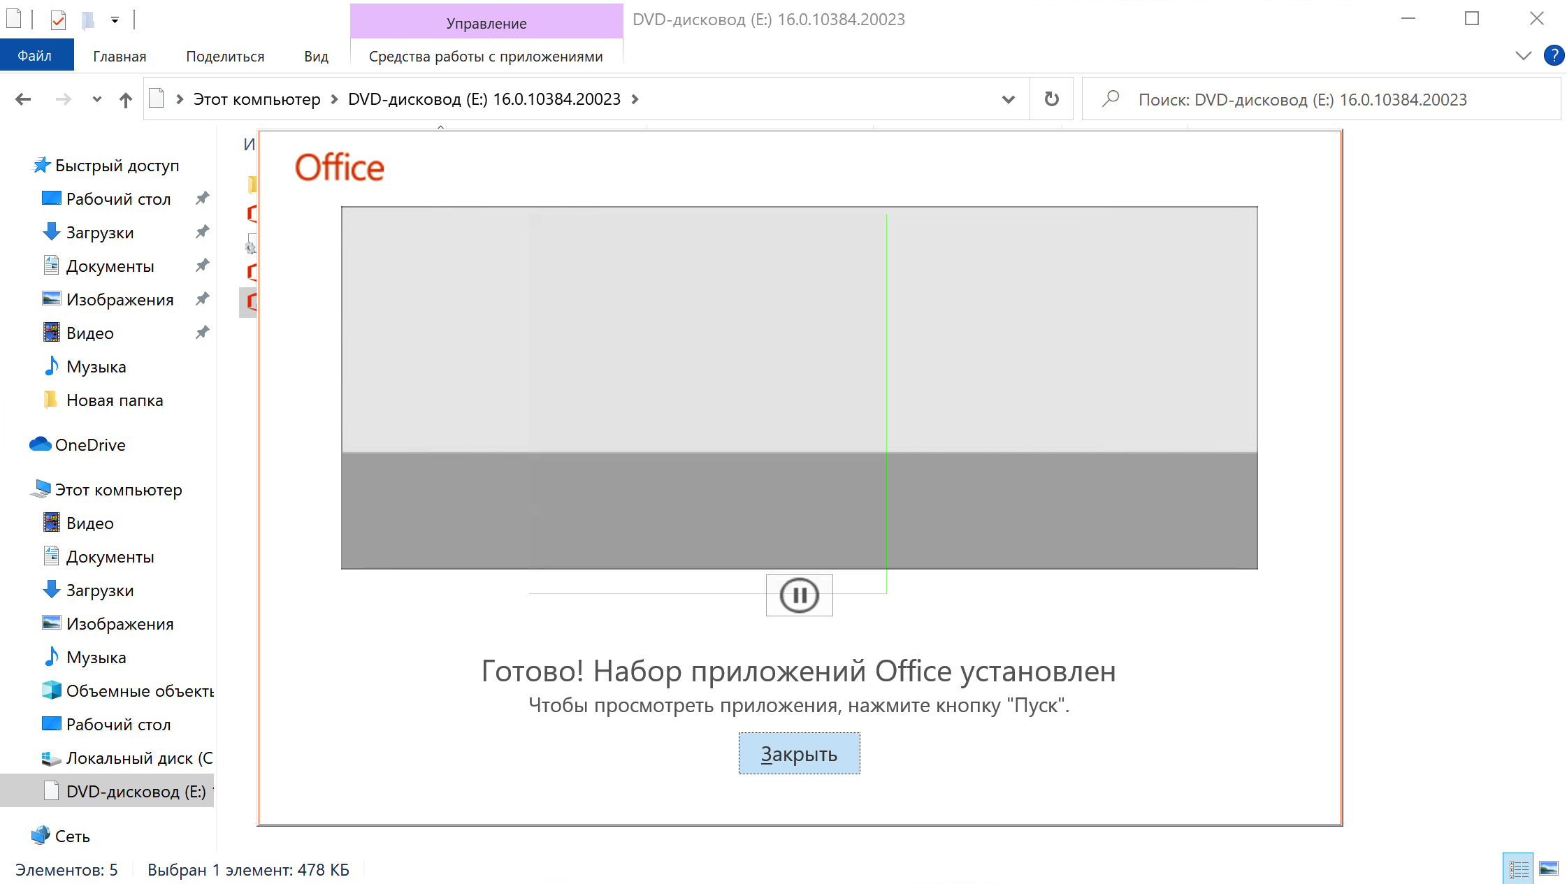Open the recent locations dropdown arrow

click(96, 99)
